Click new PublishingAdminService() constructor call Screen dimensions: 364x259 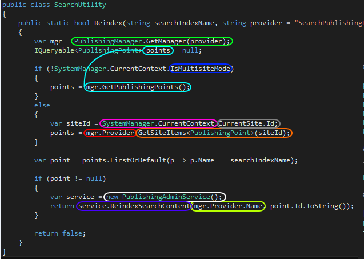coord(164,197)
